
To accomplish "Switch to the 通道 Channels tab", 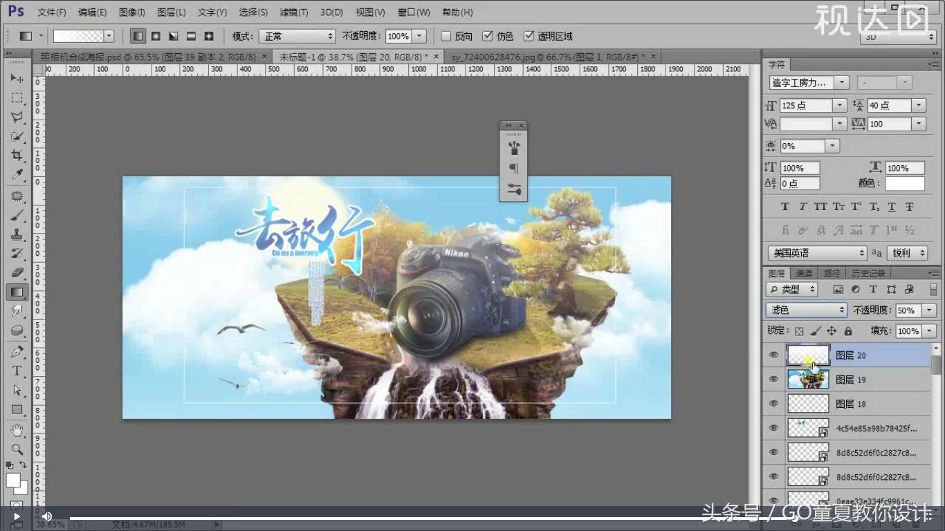I will (804, 272).
